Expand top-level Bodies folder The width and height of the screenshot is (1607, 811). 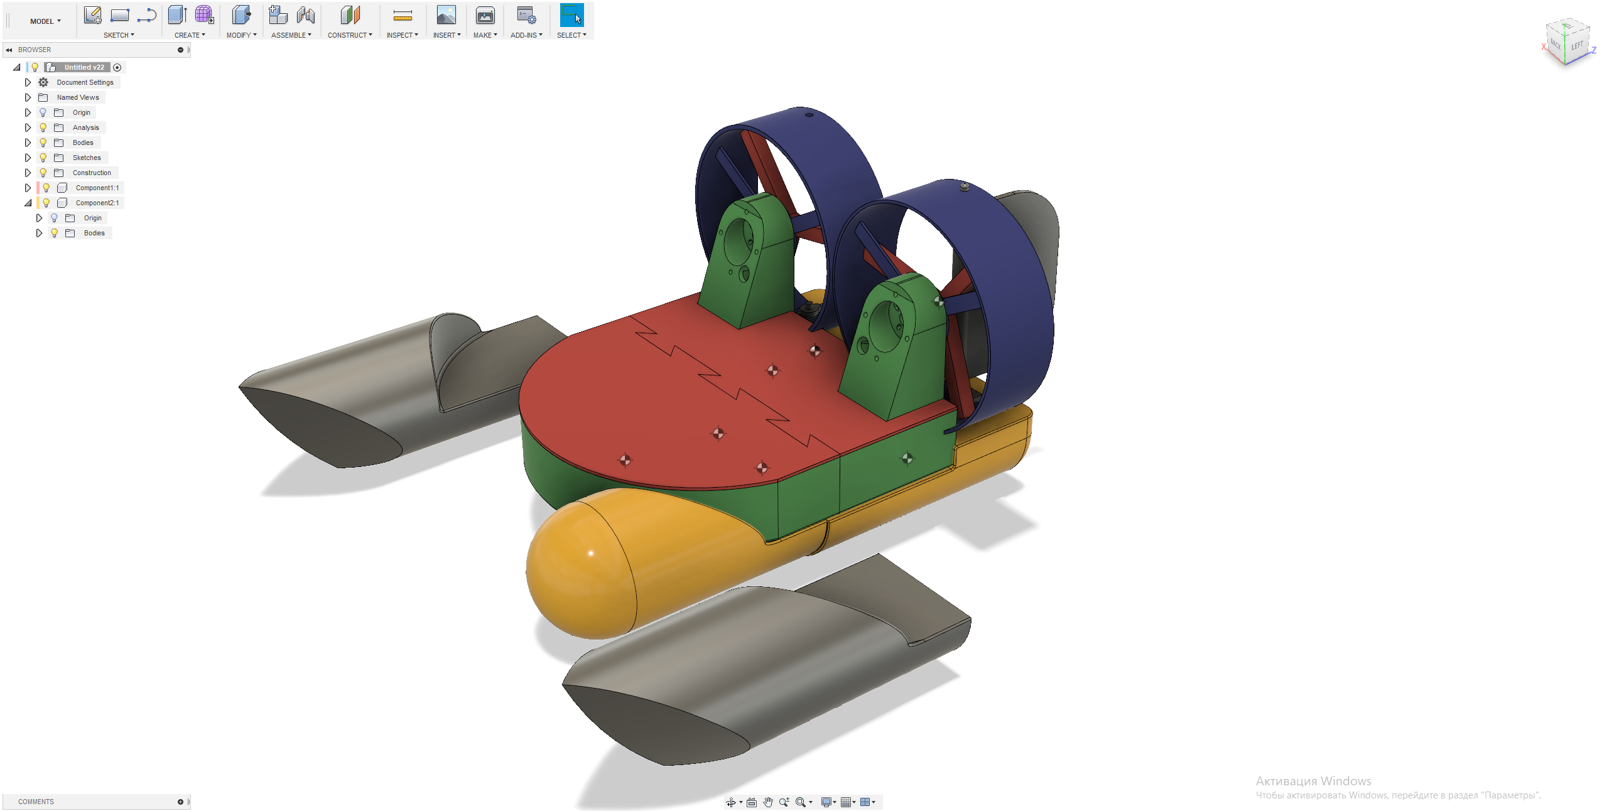pos(28,142)
